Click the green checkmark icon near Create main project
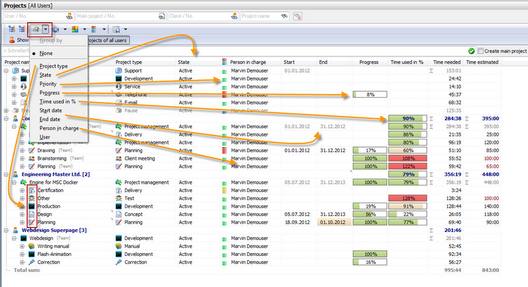This screenshot has width=528, height=287. click(471, 51)
